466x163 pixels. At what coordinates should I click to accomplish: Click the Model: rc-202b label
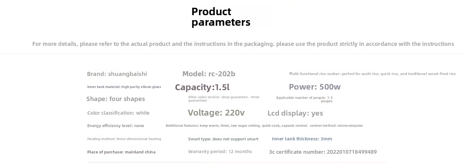point(208,74)
